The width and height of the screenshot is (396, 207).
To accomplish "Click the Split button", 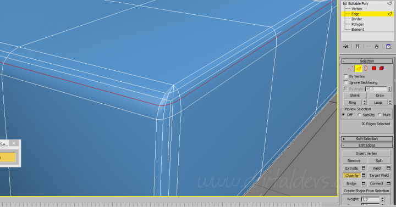I will coord(379,161).
